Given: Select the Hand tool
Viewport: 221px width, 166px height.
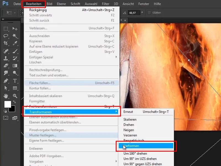Looking at the screenshot, I should click(x=6, y=96).
